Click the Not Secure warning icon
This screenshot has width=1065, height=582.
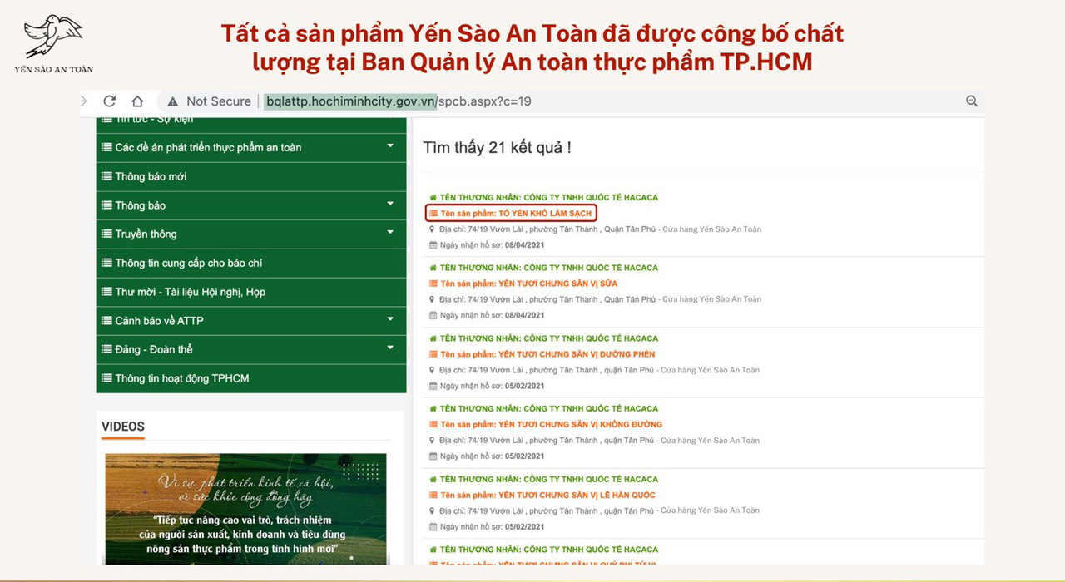coord(173,101)
